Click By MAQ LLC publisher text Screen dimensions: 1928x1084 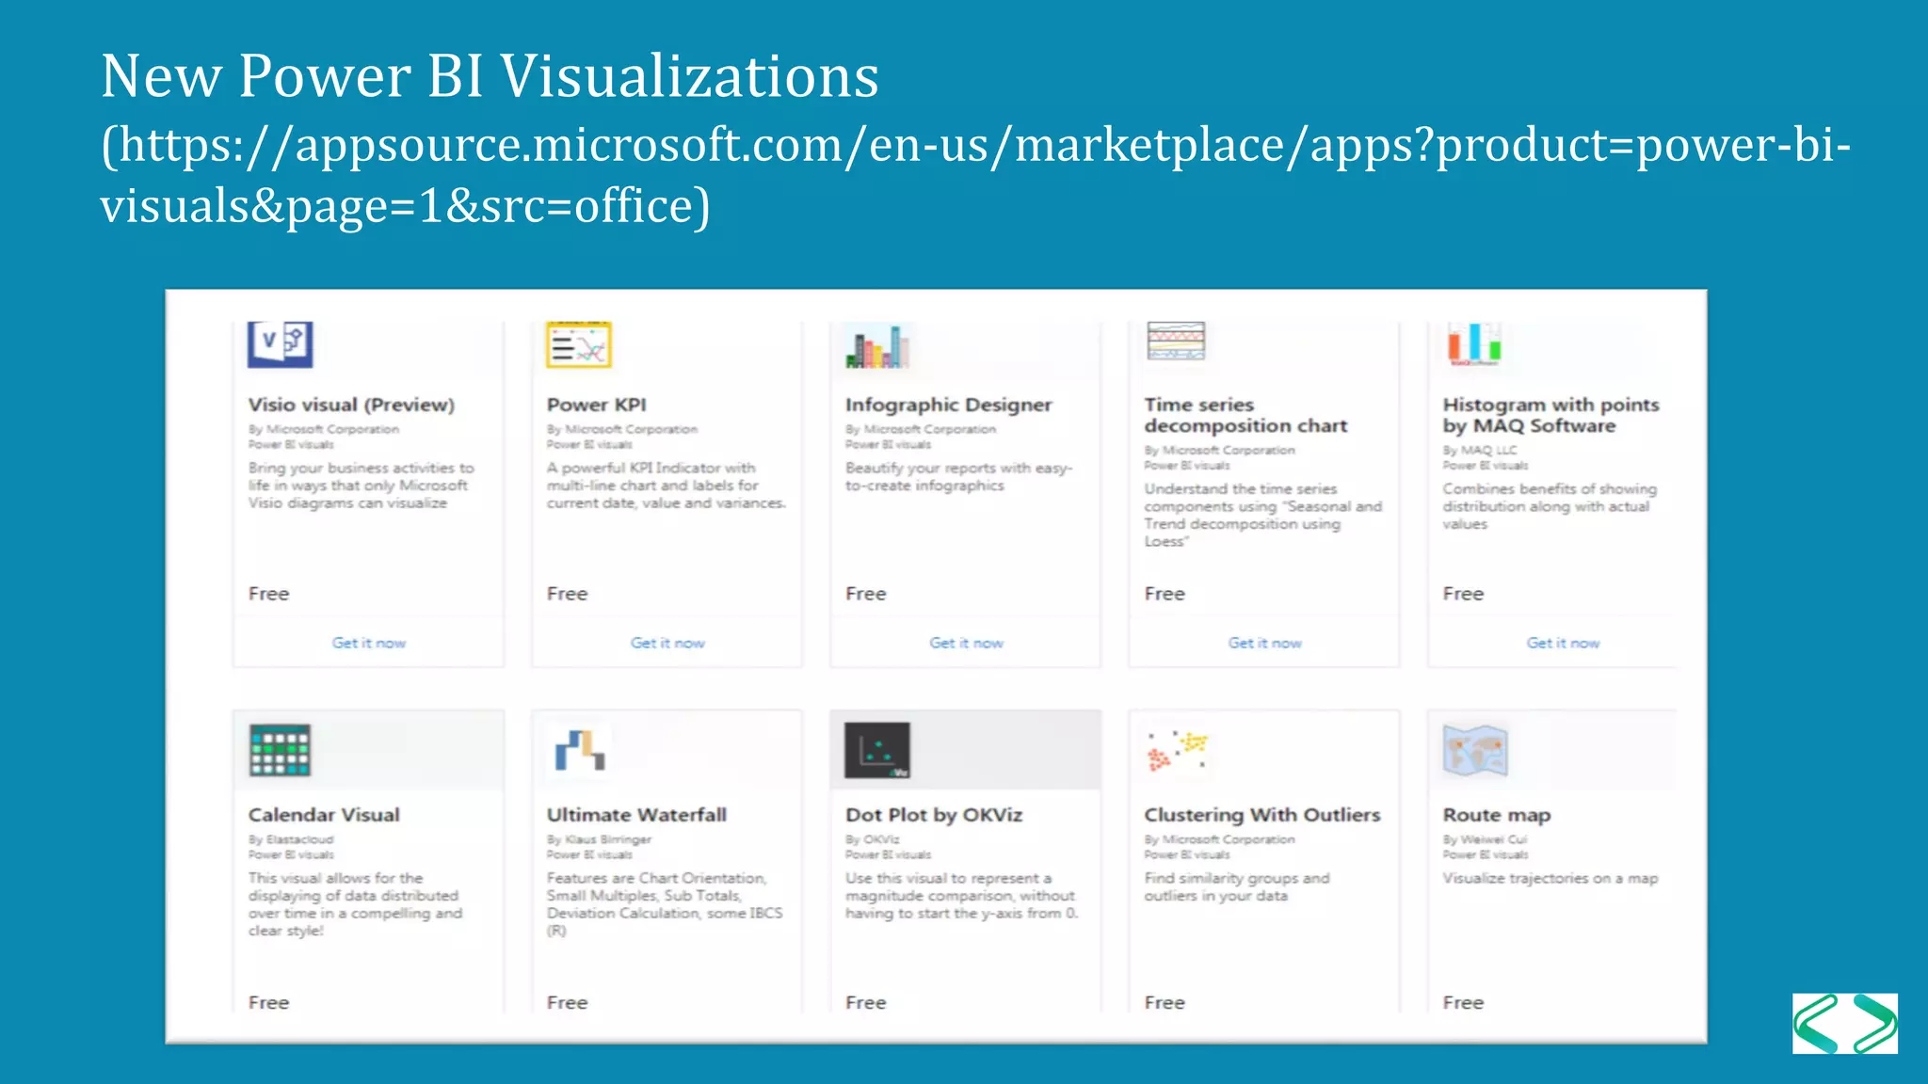coord(1480,450)
